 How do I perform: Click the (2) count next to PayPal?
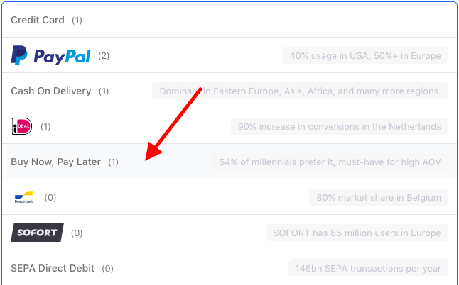(x=104, y=56)
